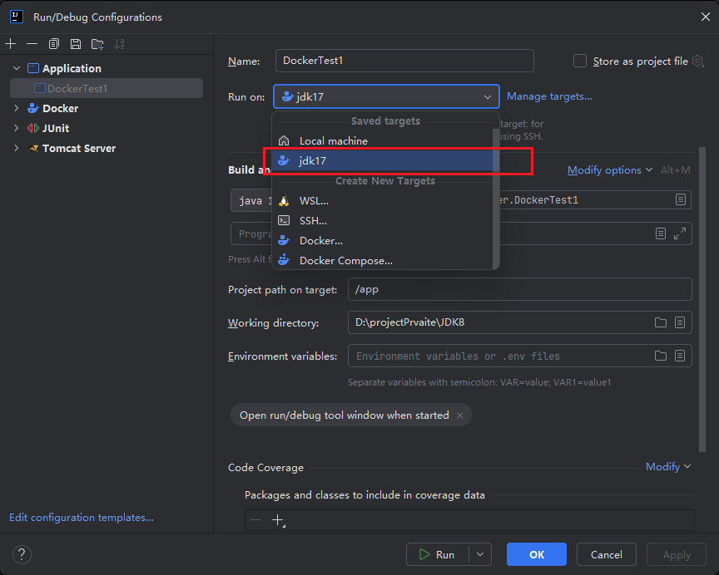Click the Name input field
Screen dimensions: 719x575
click(x=404, y=61)
